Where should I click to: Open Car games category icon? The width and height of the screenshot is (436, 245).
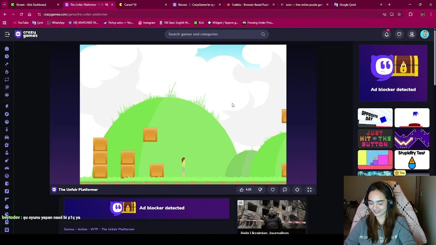(x=7, y=137)
